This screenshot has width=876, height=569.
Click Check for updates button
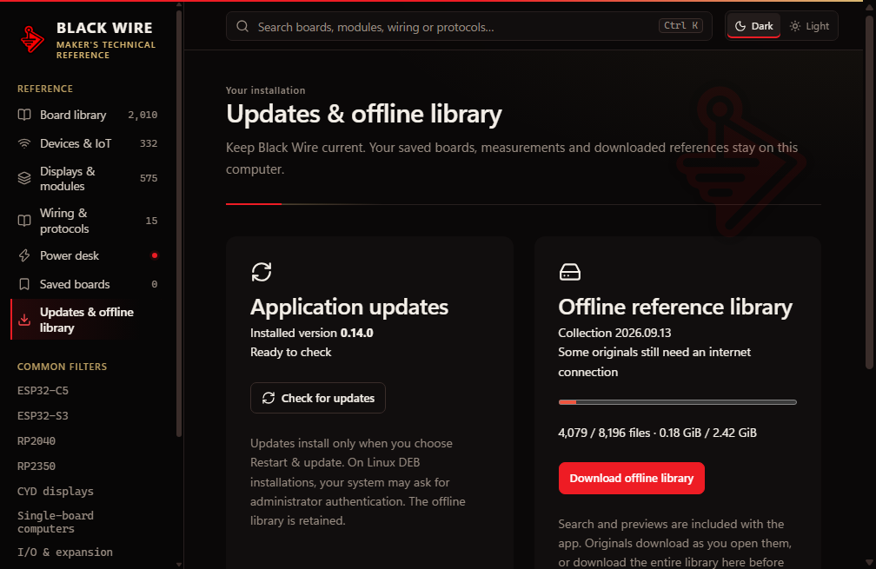(318, 398)
